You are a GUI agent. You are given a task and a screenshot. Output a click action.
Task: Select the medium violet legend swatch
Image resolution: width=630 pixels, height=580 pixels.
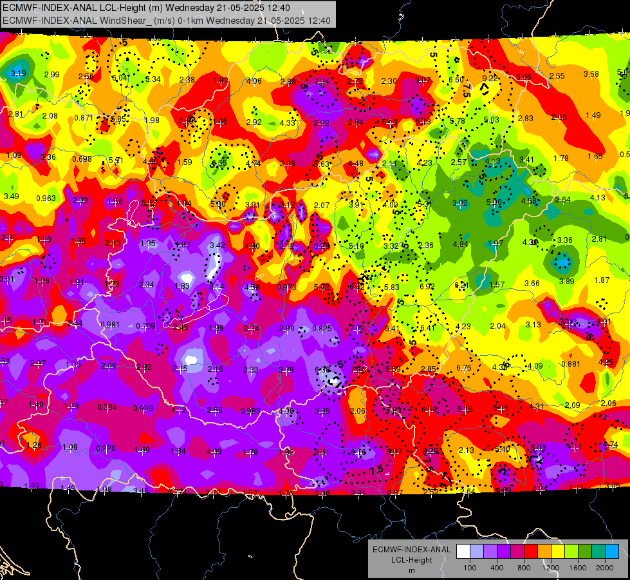[x=490, y=552]
